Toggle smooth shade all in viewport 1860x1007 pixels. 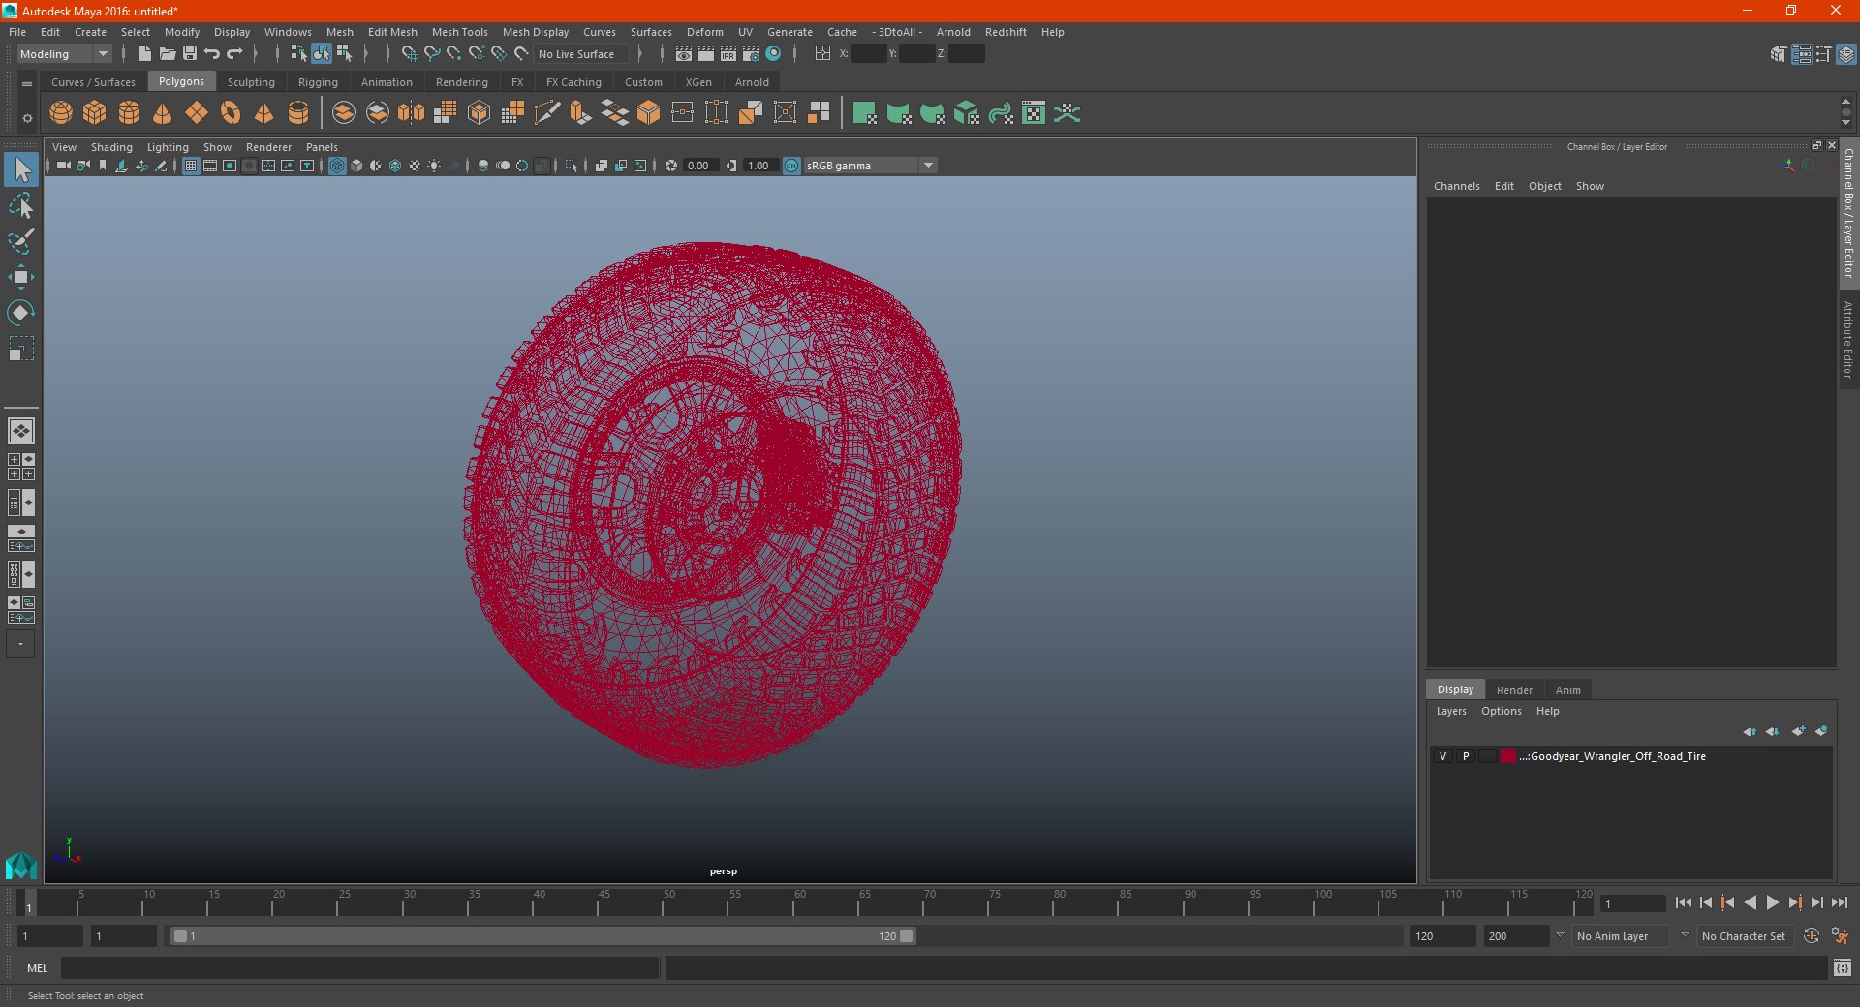coord(356,166)
